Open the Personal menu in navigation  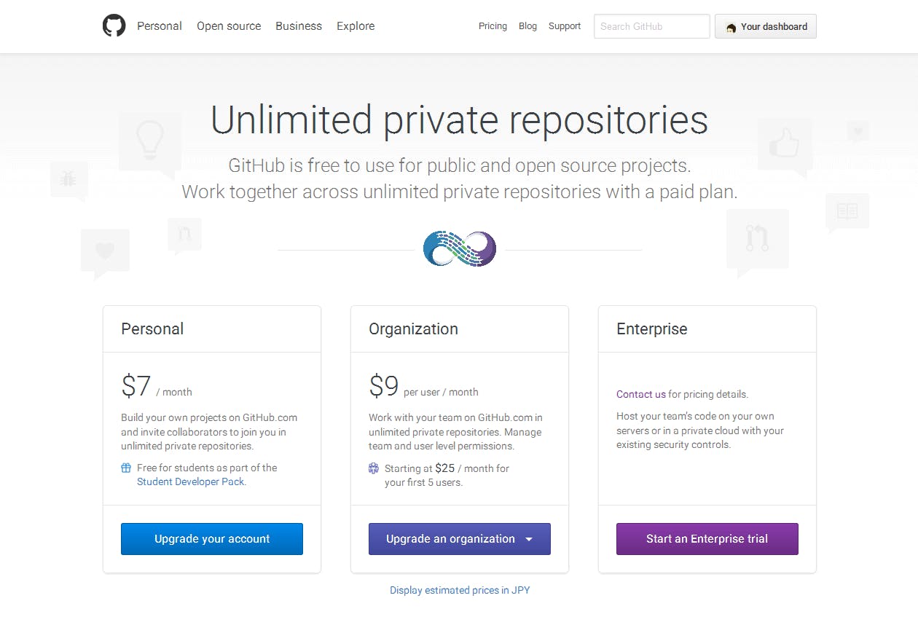pyautogui.click(x=160, y=25)
